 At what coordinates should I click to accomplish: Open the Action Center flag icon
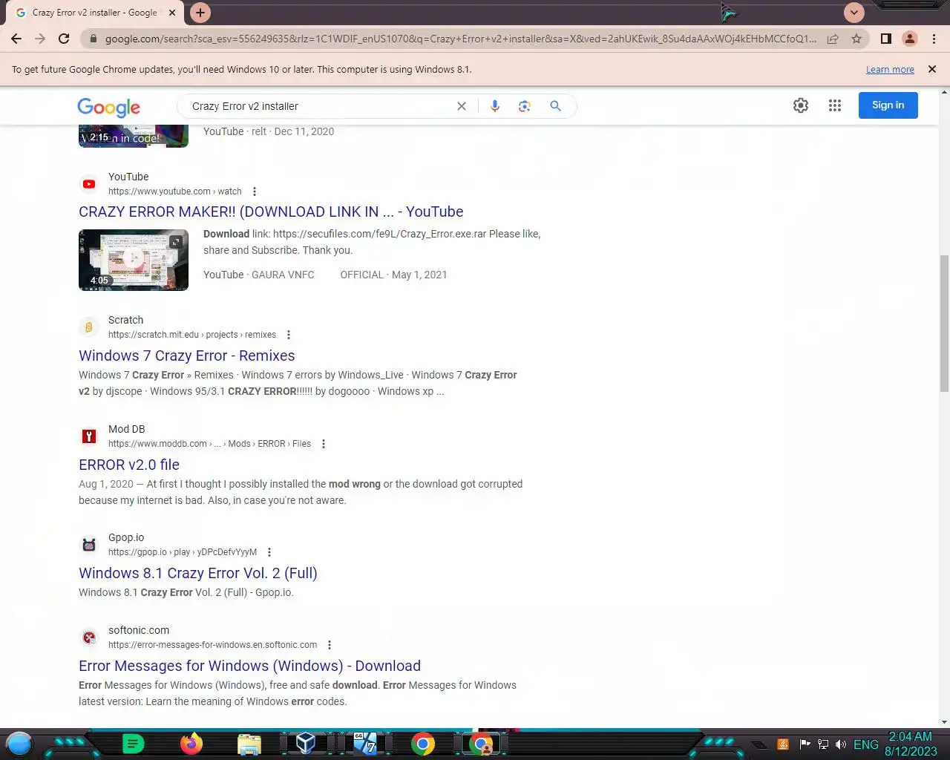point(805,744)
